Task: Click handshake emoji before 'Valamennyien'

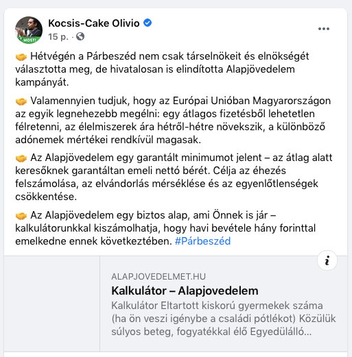Action: (x=21, y=101)
